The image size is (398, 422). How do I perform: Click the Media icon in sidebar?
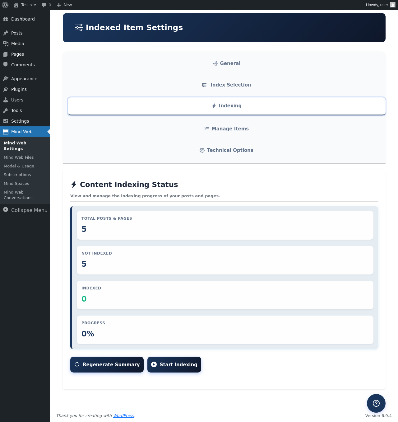tap(6, 44)
